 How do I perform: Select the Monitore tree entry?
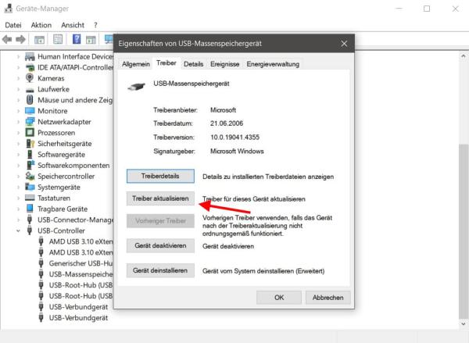[58, 111]
